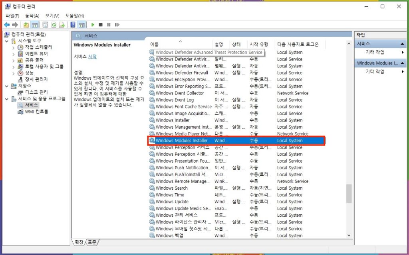This screenshot has width=409, height=255.
Task: Click the Stop Service square icon
Action: click(101, 25)
